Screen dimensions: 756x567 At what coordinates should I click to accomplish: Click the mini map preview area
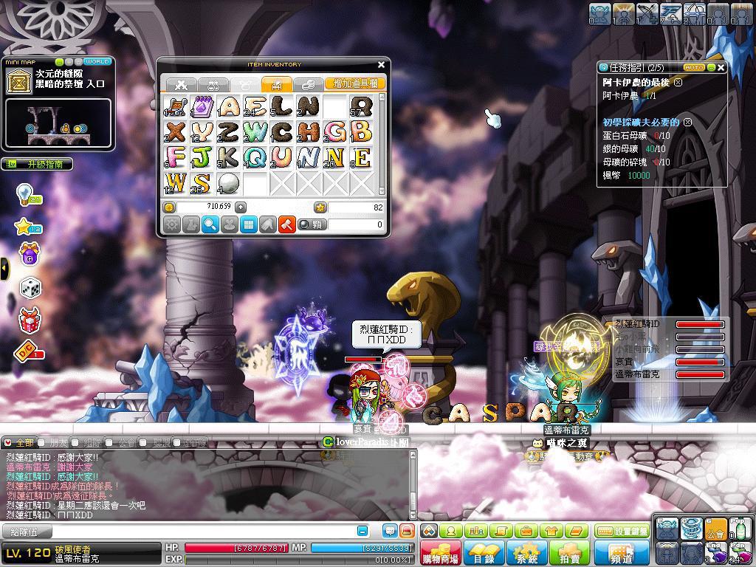click(x=58, y=123)
